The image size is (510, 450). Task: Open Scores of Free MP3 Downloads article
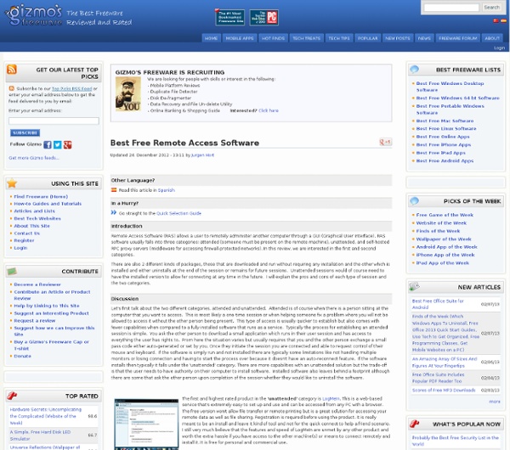(444, 390)
